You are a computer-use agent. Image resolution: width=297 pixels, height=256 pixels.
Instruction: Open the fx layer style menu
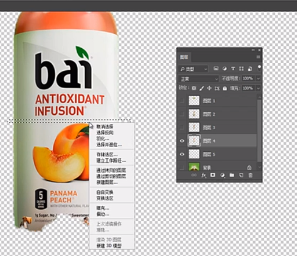[204, 175]
